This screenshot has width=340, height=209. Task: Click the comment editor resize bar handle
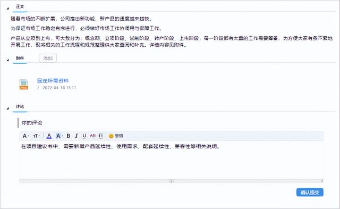pos(171,181)
